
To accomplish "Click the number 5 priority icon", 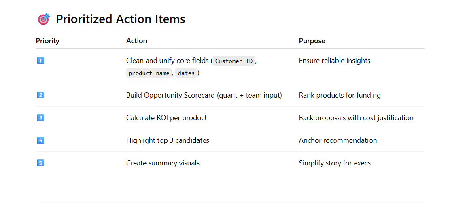I will (x=40, y=163).
